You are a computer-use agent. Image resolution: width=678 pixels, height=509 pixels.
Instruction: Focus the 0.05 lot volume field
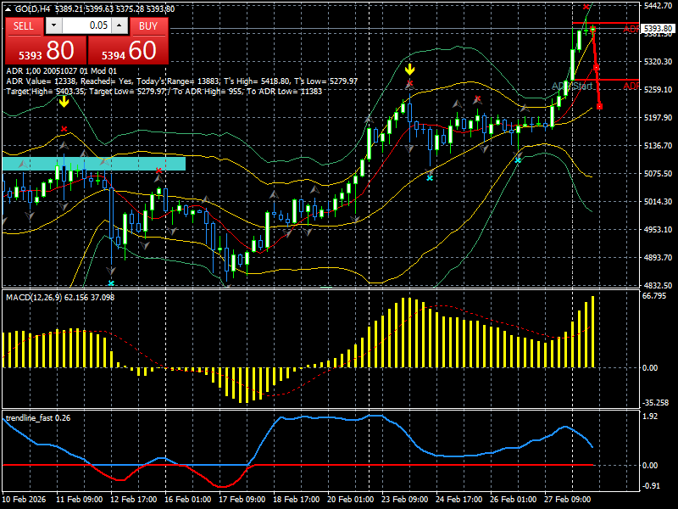click(x=87, y=25)
